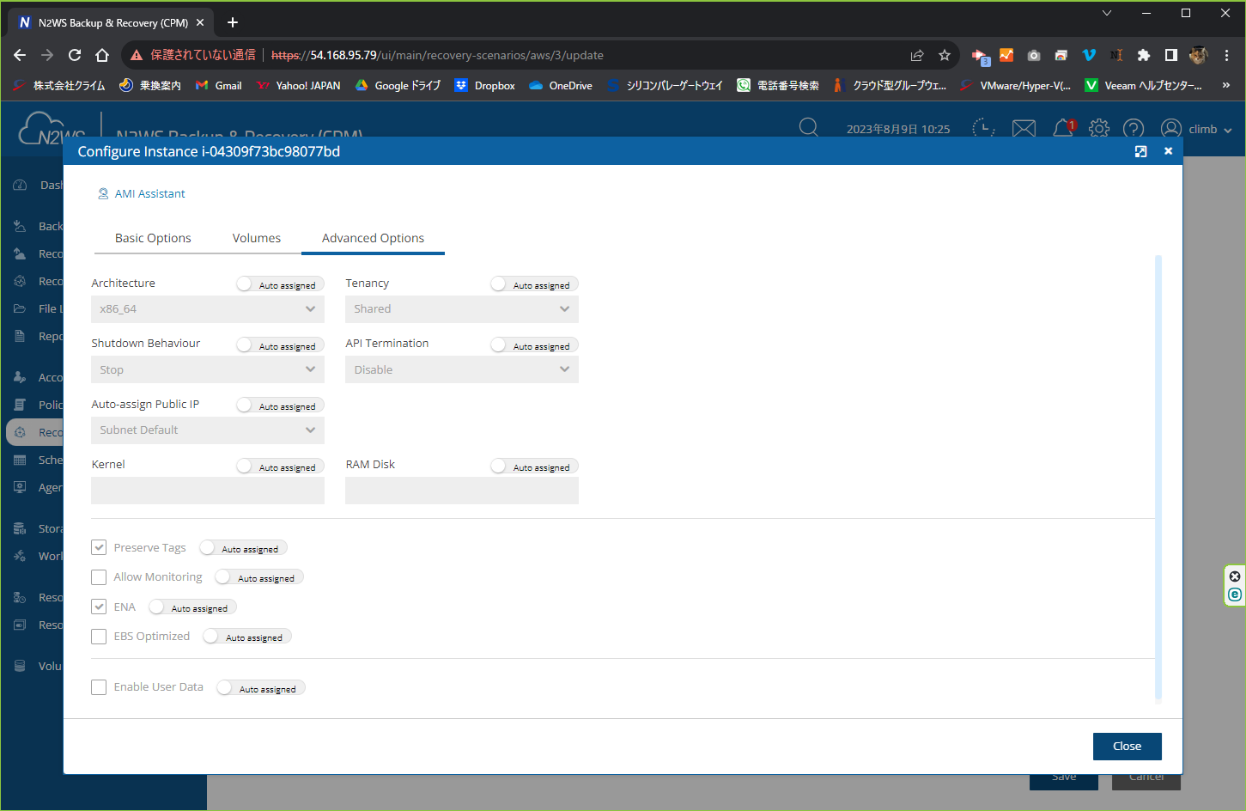The image size is (1246, 811).
Task: Close the N2WS Backup & Recovery tab
Action: [200, 22]
